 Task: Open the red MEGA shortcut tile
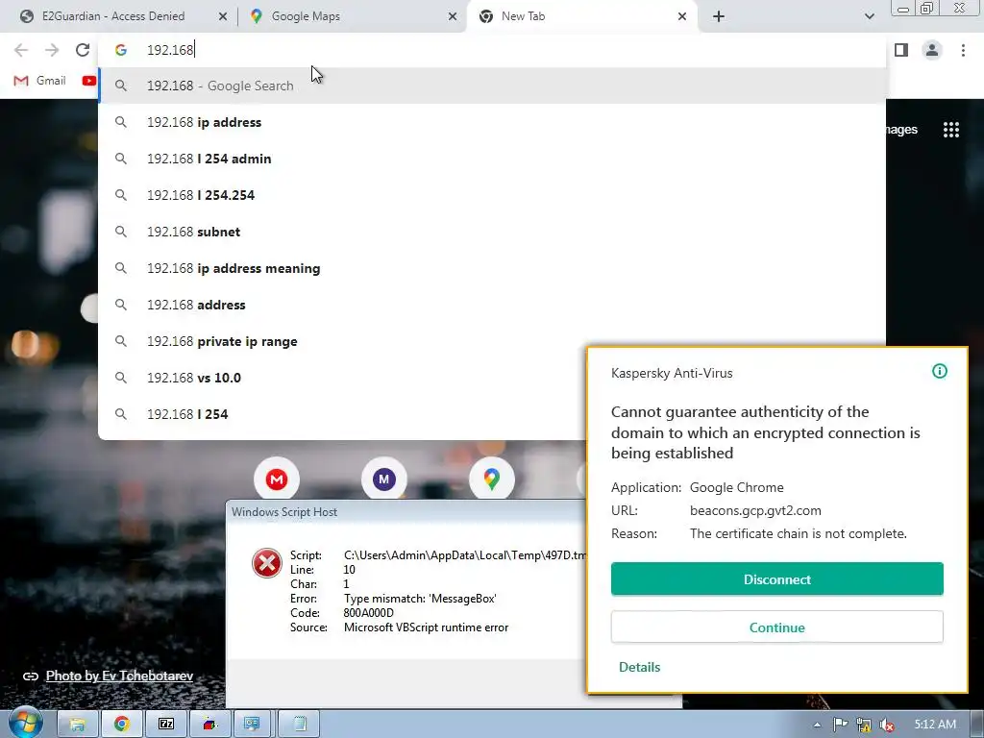276,480
